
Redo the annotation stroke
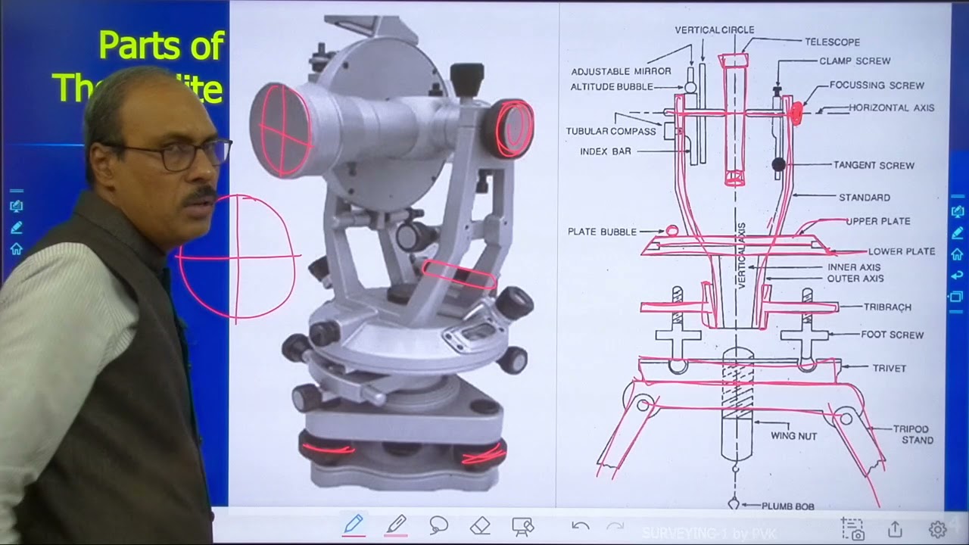[615, 525]
